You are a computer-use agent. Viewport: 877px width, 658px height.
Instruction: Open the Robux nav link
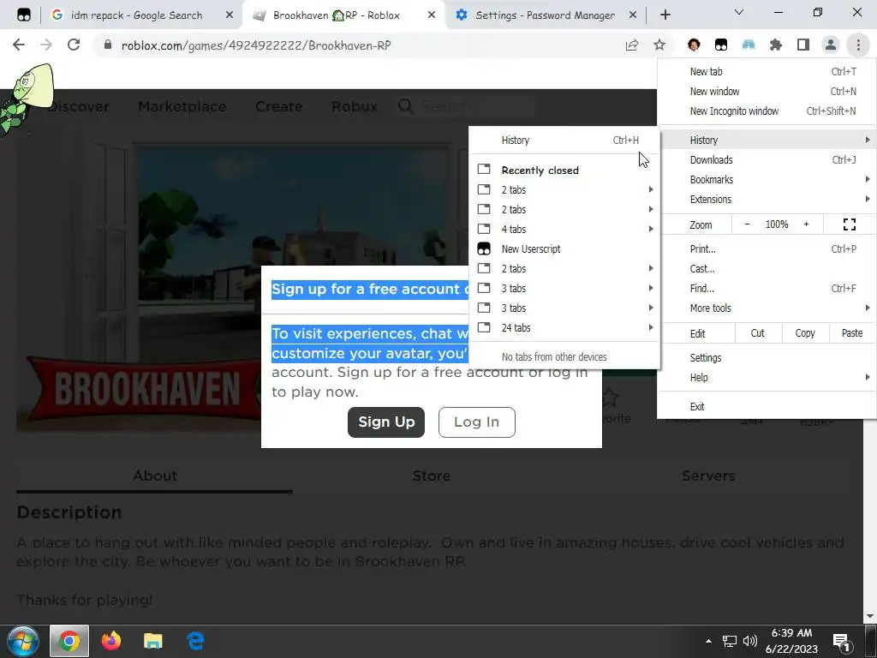coord(354,106)
